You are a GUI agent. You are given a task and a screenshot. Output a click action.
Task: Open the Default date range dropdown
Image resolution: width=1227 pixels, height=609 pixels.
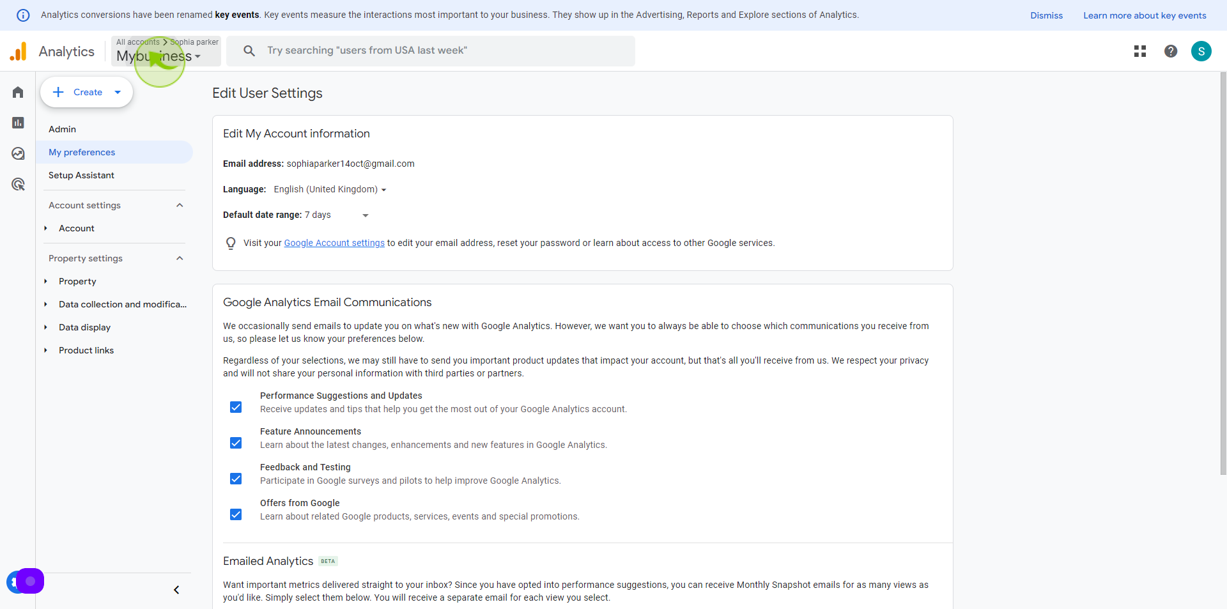pos(337,215)
